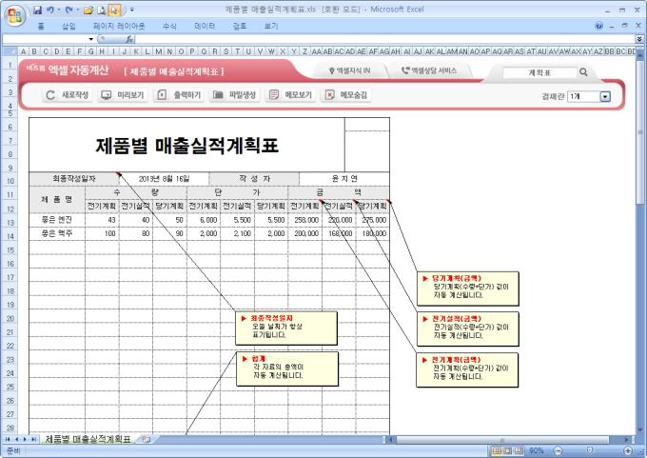Expand the formula bar with double chevron
The width and height of the screenshot is (647, 458).
[639, 39]
